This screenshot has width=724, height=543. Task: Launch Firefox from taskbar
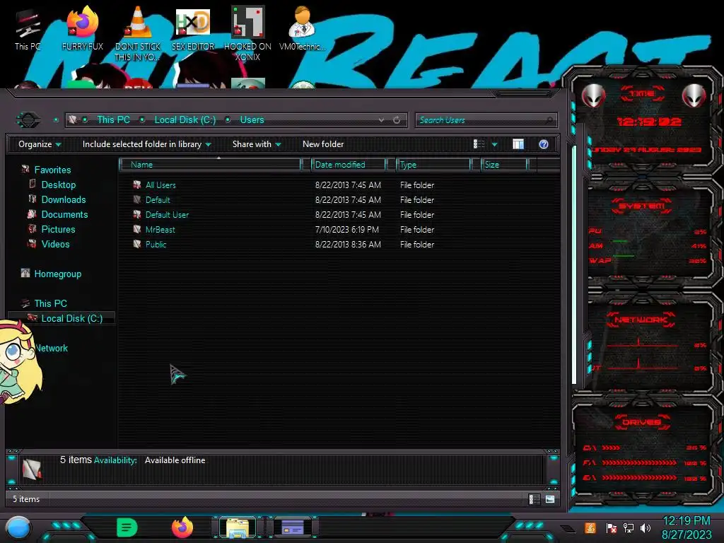point(183,527)
